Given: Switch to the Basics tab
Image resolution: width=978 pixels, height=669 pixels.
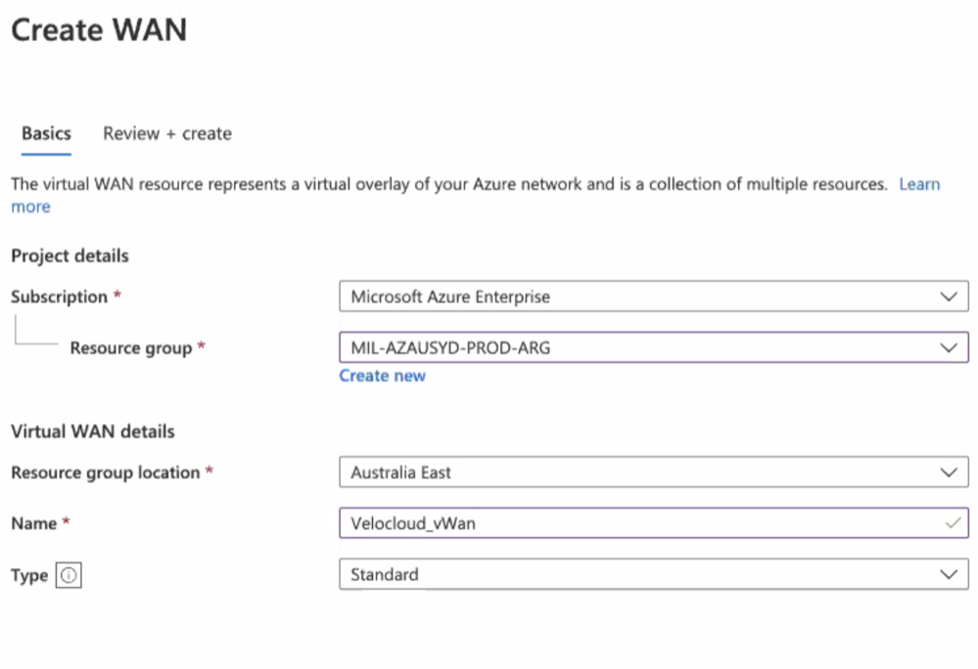Looking at the screenshot, I should click(46, 134).
